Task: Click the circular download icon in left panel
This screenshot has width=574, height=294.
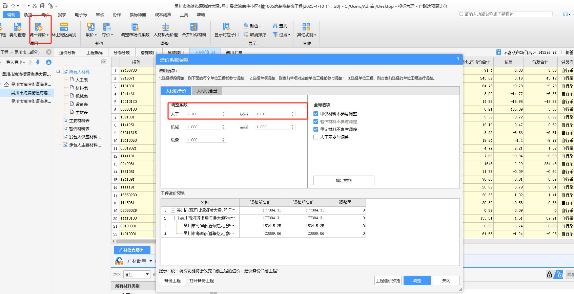Action: coord(49,62)
